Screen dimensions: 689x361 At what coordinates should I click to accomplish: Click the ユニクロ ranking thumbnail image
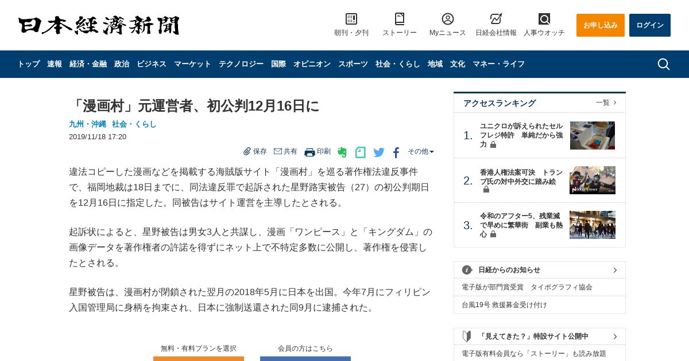[593, 135]
